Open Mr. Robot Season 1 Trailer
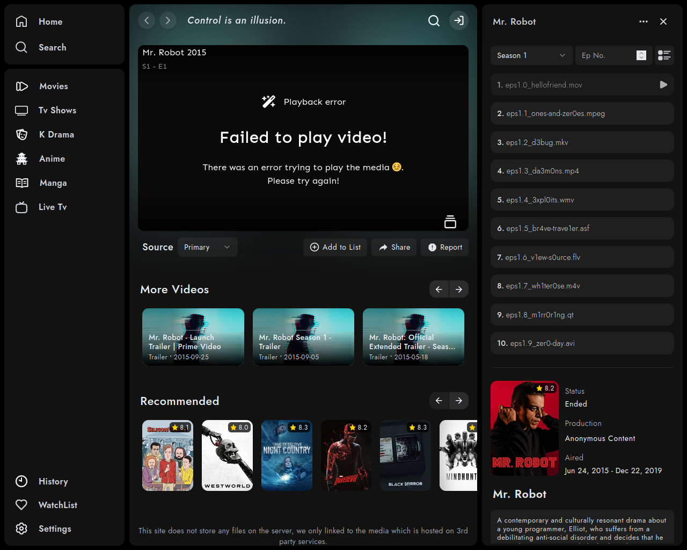The height and width of the screenshot is (550, 687). click(x=303, y=337)
